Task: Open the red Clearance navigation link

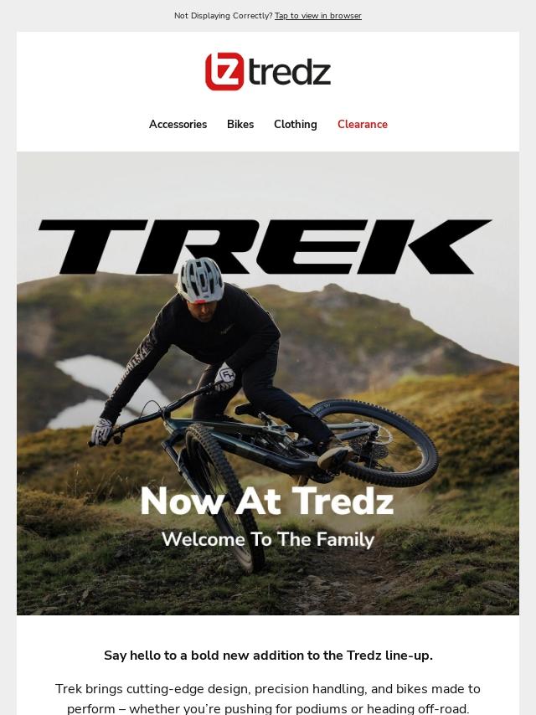Action: [x=363, y=124]
